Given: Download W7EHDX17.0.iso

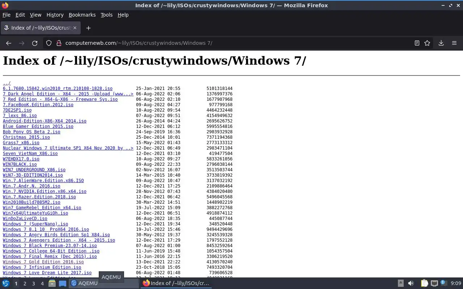Looking at the screenshot, I should coord(21,159).
